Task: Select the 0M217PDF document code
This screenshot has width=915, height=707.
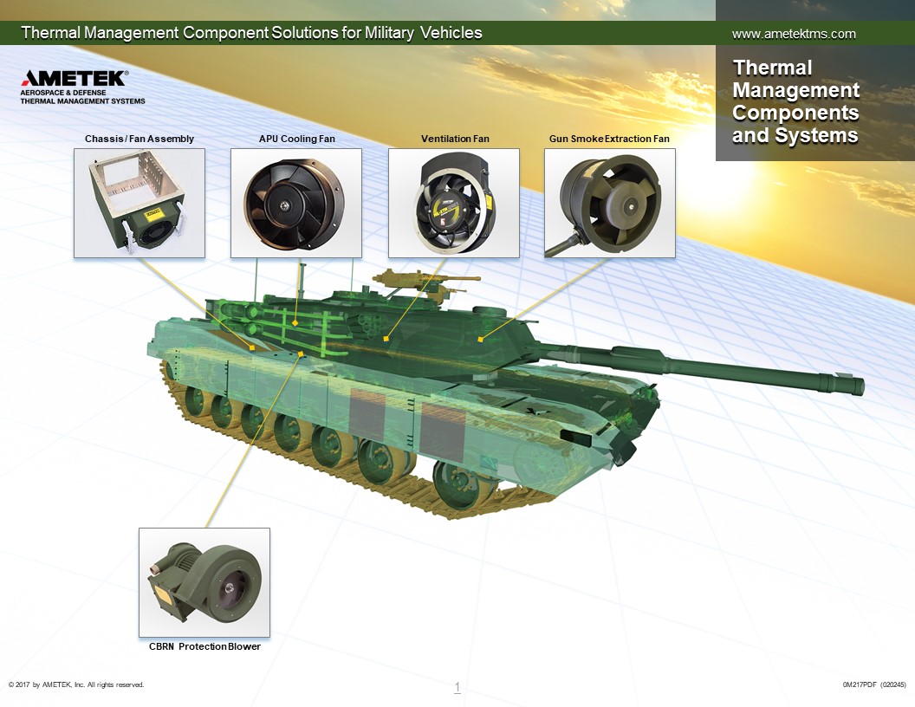Action: (873, 684)
